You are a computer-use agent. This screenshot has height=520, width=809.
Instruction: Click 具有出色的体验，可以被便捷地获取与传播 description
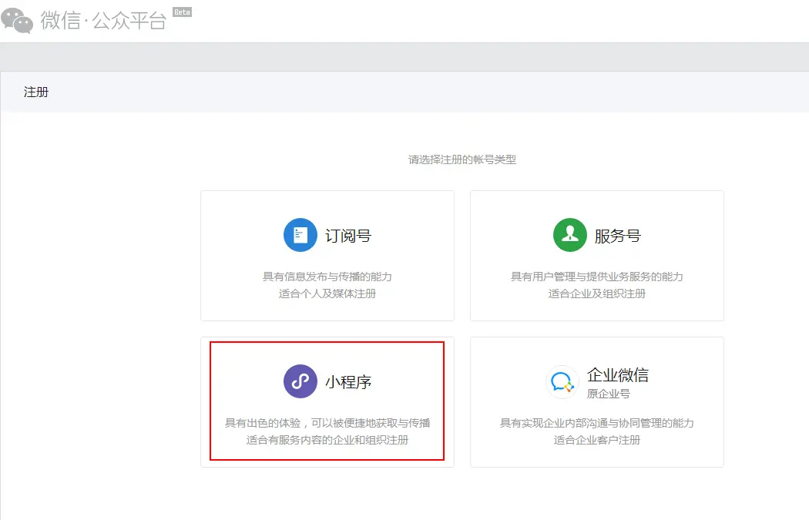coord(327,423)
